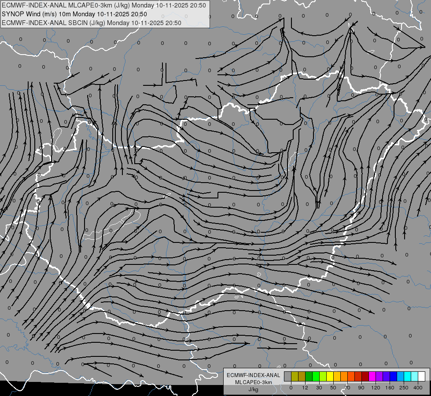The image size is (431, 396).
Task: Click the purple legend swatch
Action: pyautogui.click(x=379, y=376)
